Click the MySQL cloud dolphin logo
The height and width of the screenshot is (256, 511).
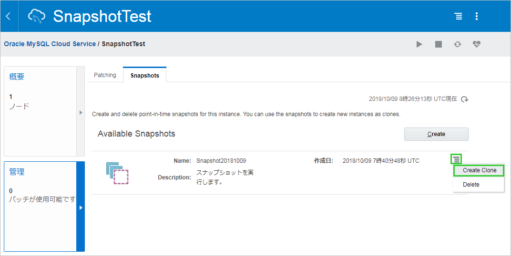pos(37,16)
